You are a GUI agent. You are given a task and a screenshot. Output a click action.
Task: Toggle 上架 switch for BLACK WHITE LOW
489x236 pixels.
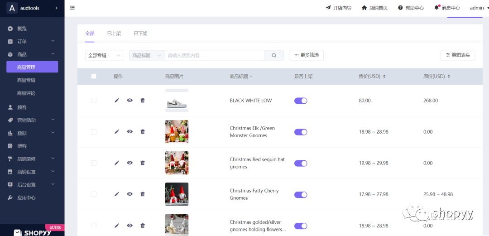(301, 101)
